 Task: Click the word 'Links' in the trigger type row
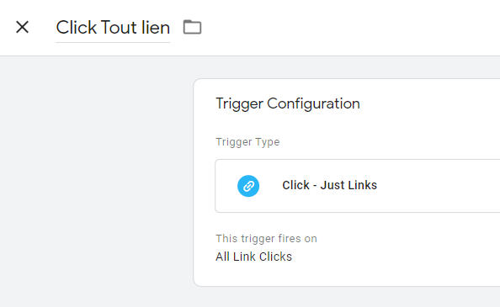[361, 185]
